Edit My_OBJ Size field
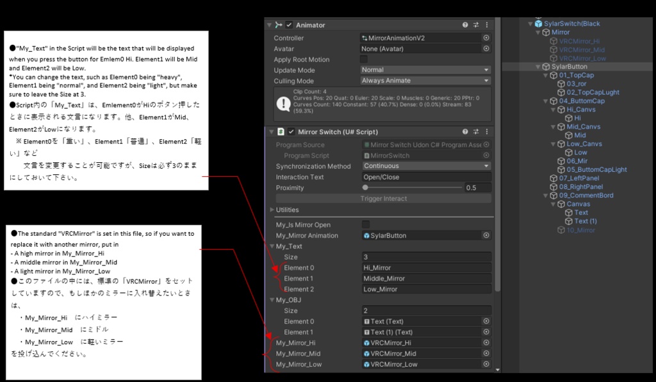Viewport: 656px width, 382px height. (426, 310)
